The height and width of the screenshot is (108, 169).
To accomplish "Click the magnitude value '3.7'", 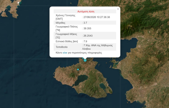I will click(x=85, y=23).
